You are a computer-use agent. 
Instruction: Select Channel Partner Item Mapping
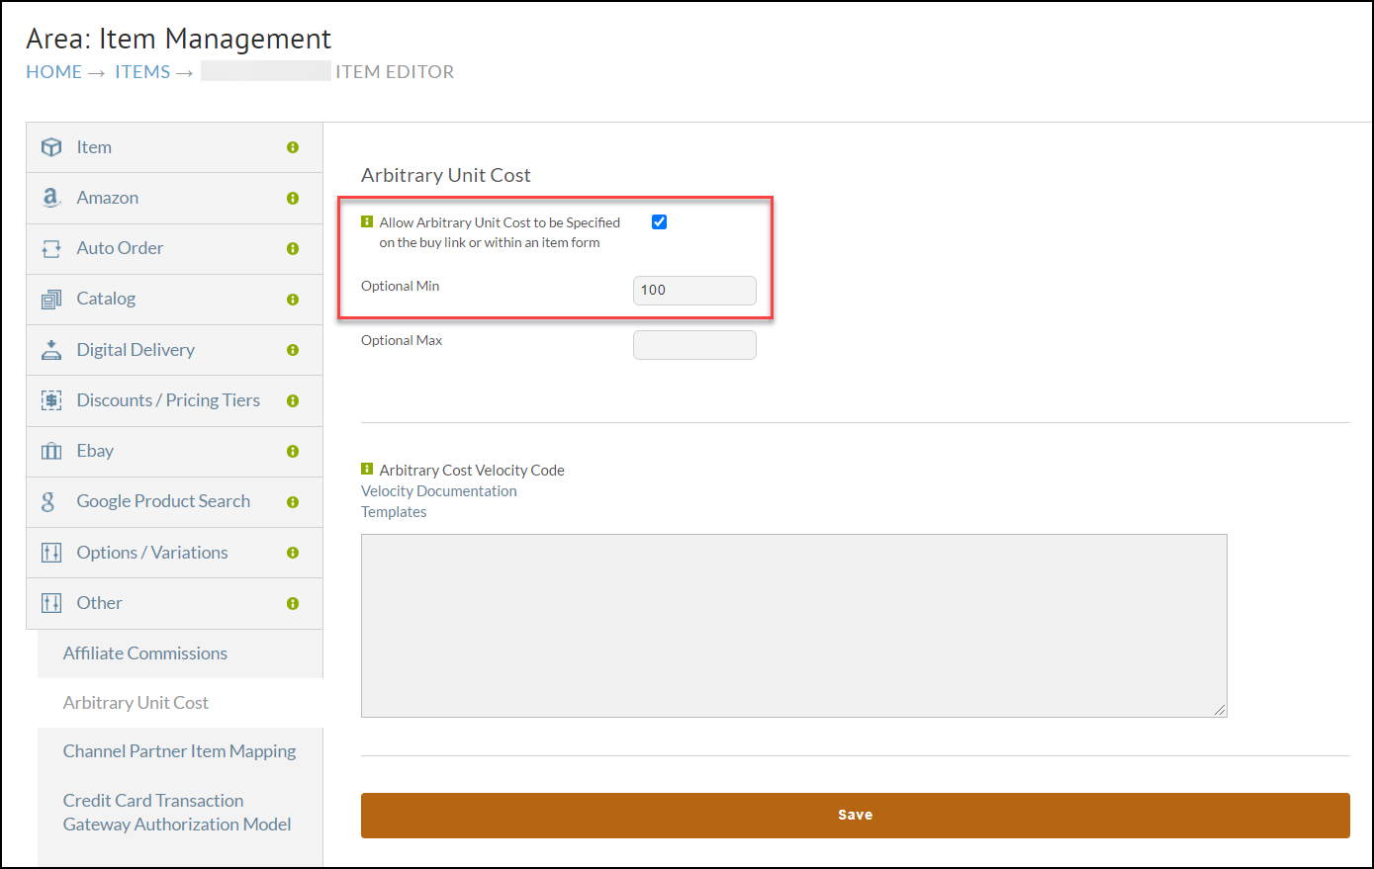[x=180, y=751]
